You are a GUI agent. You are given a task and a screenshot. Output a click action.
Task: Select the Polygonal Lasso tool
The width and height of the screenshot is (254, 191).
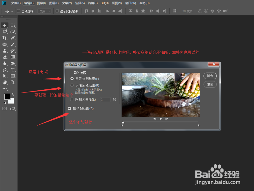click(5, 31)
